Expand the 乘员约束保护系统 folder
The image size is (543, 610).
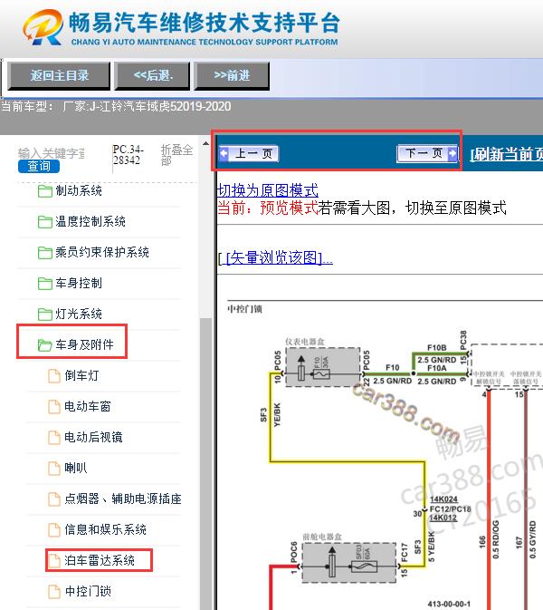tap(102, 252)
